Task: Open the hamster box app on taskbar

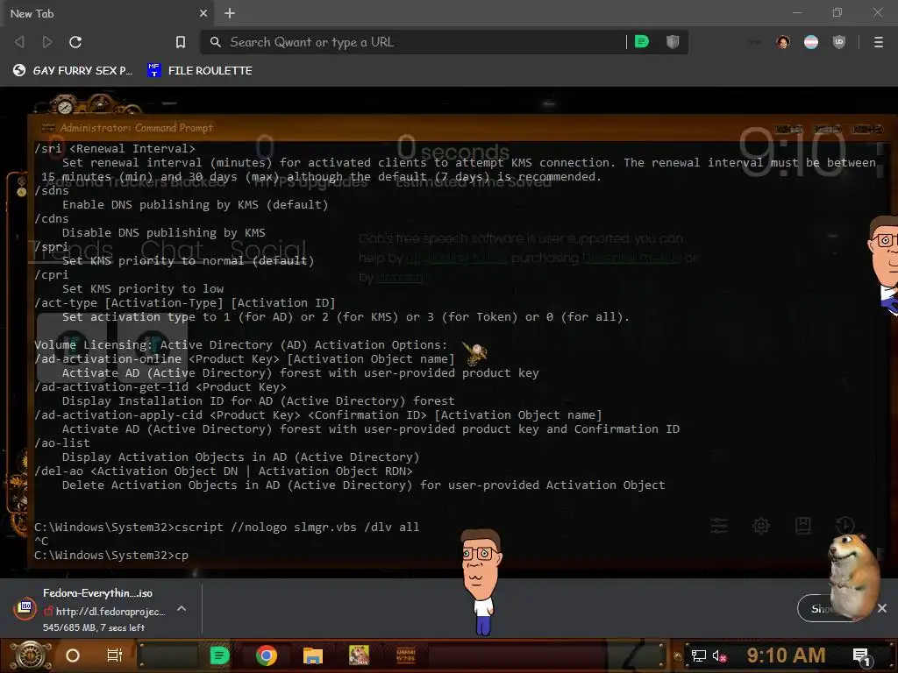Action: point(359,655)
